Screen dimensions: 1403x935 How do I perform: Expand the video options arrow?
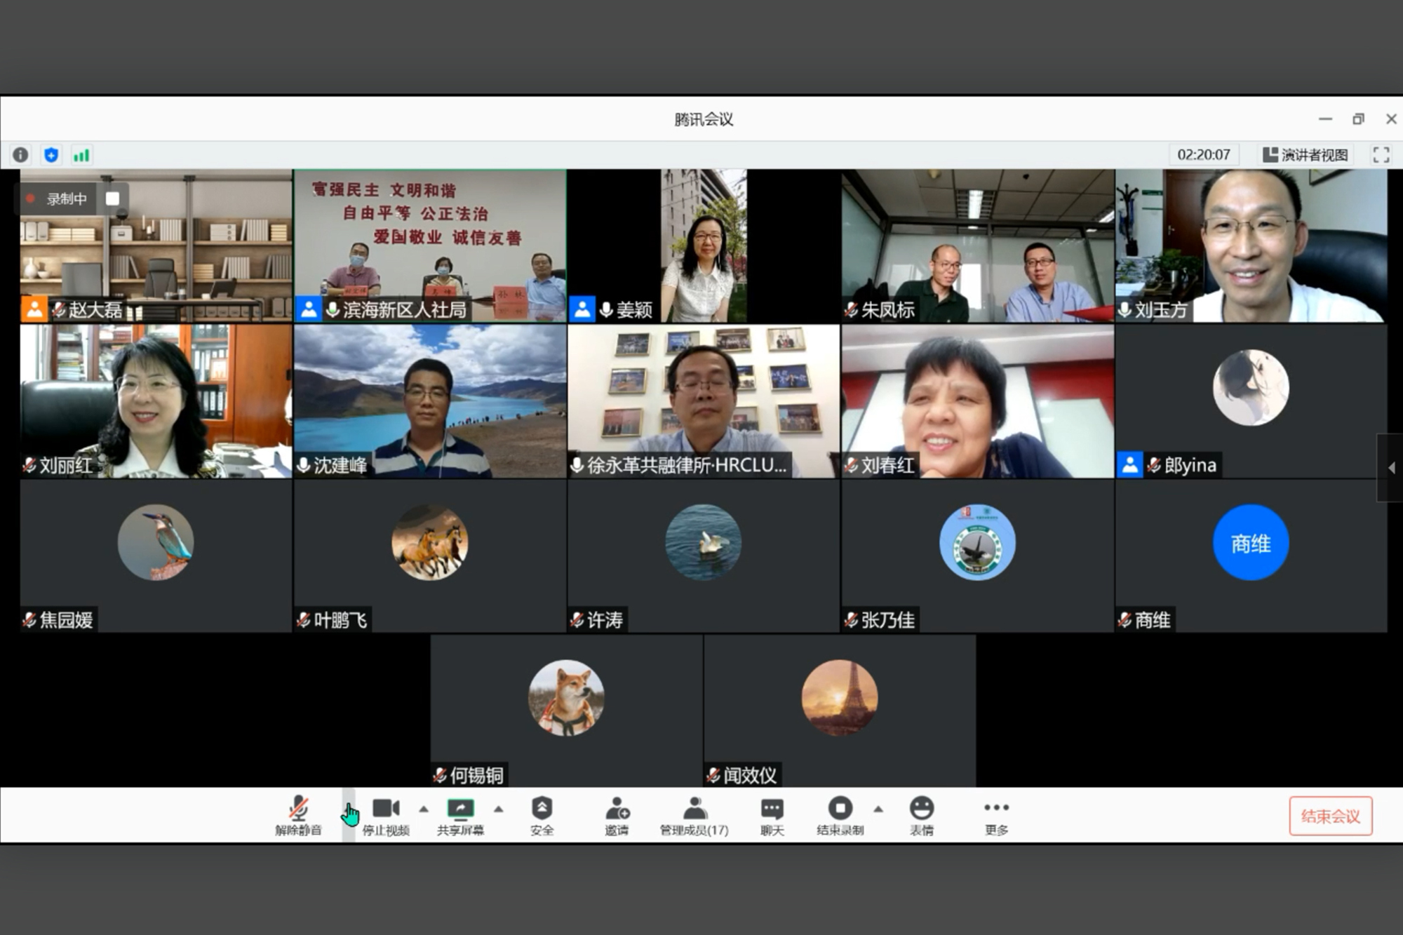(424, 809)
